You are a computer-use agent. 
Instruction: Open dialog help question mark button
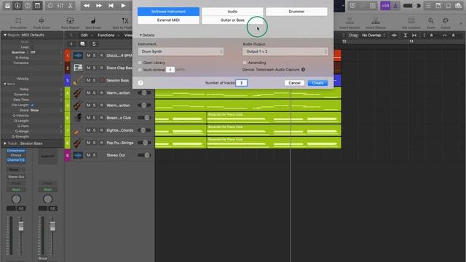141,83
